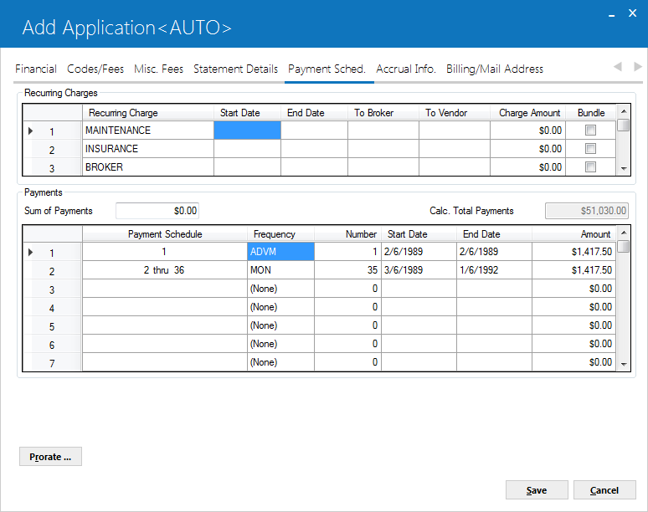Click down arrow of Payments grid scrollbar

(x=624, y=364)
